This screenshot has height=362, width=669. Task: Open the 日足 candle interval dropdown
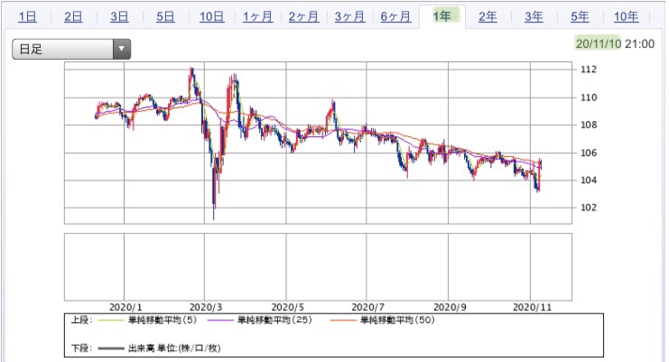[71, 49]
